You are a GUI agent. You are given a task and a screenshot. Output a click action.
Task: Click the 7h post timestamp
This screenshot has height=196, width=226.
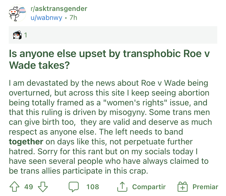[x=73, y=18]
